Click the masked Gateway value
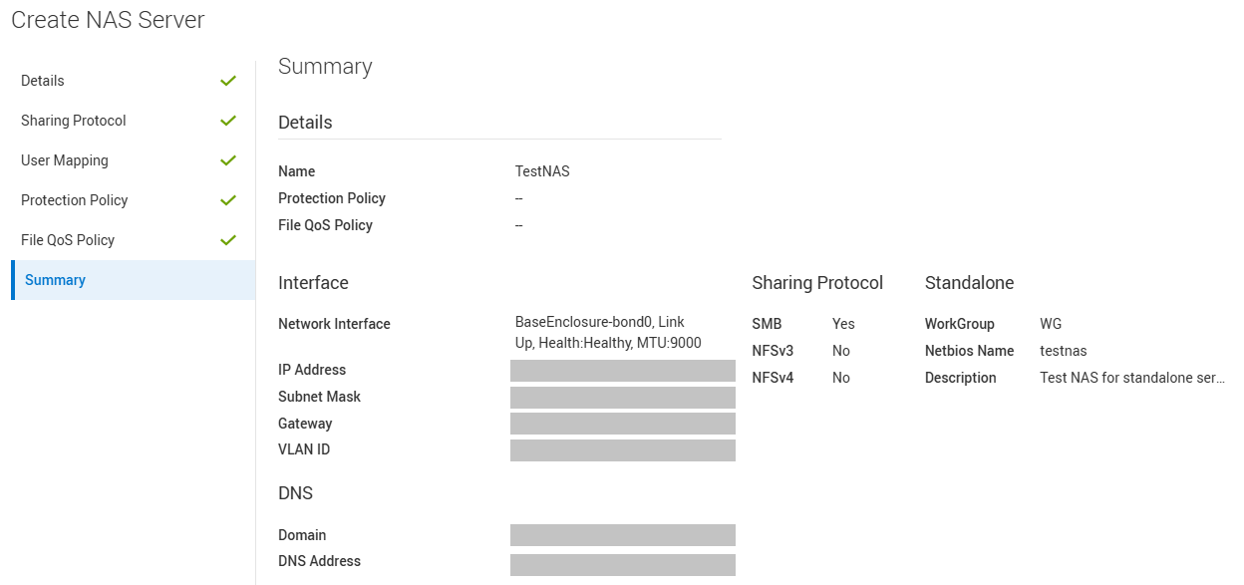The image size is (1244, 585). click(x=622, y=424)
